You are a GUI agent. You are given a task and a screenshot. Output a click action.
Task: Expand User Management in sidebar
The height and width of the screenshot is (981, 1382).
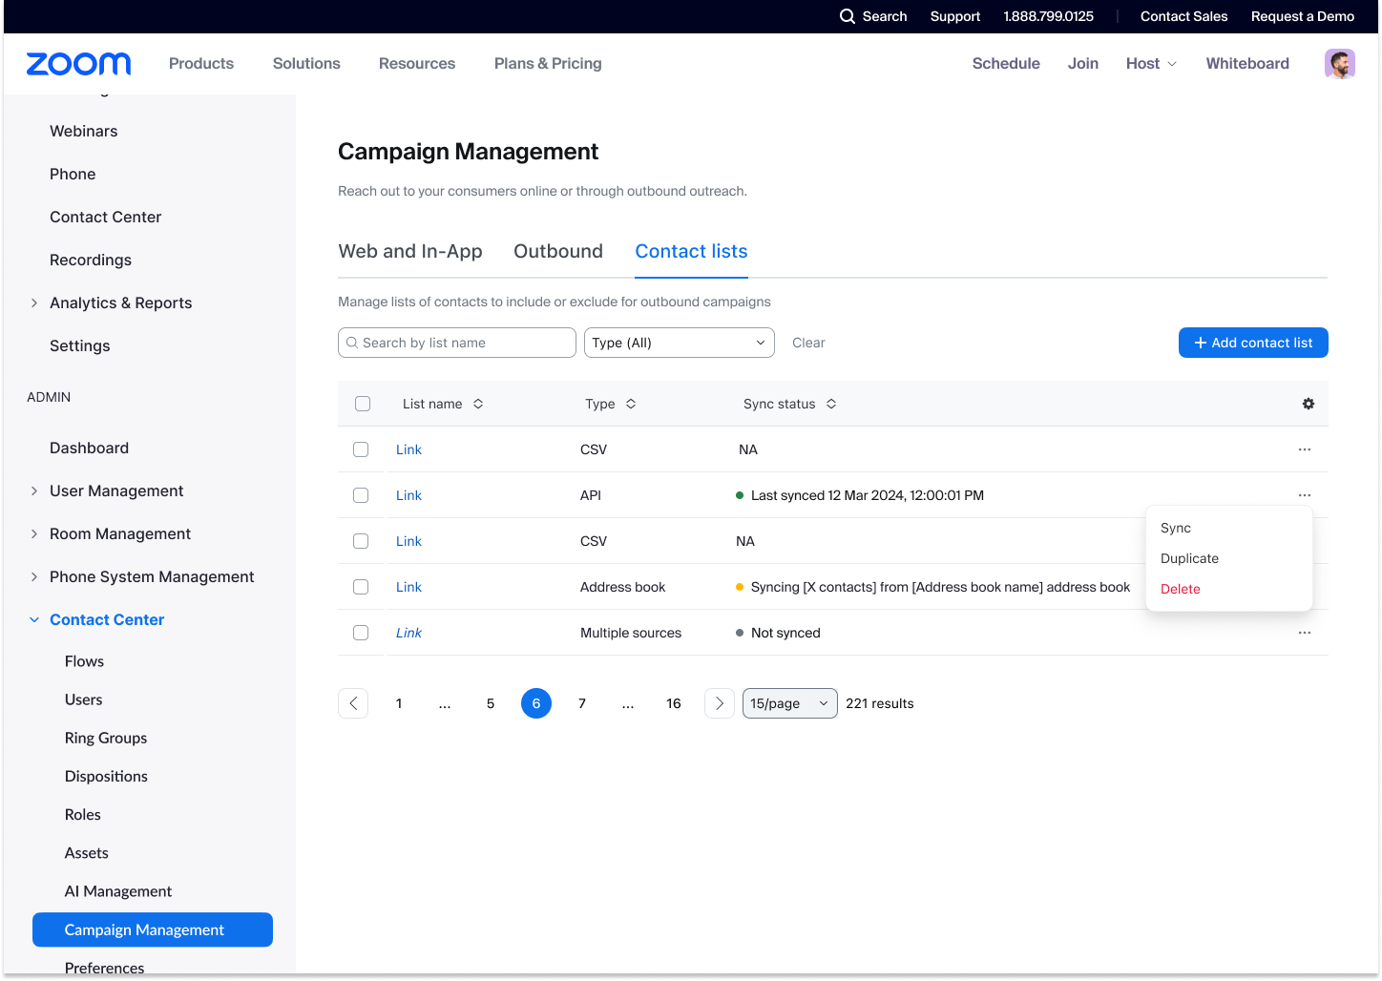coord(34,490)
